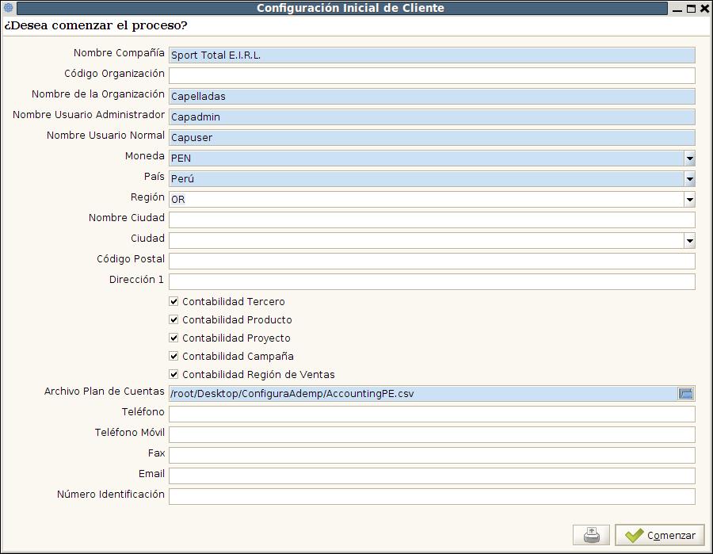713x554 pixels.
Task: Click the Fax input field
Action: [x=432, y=455]
